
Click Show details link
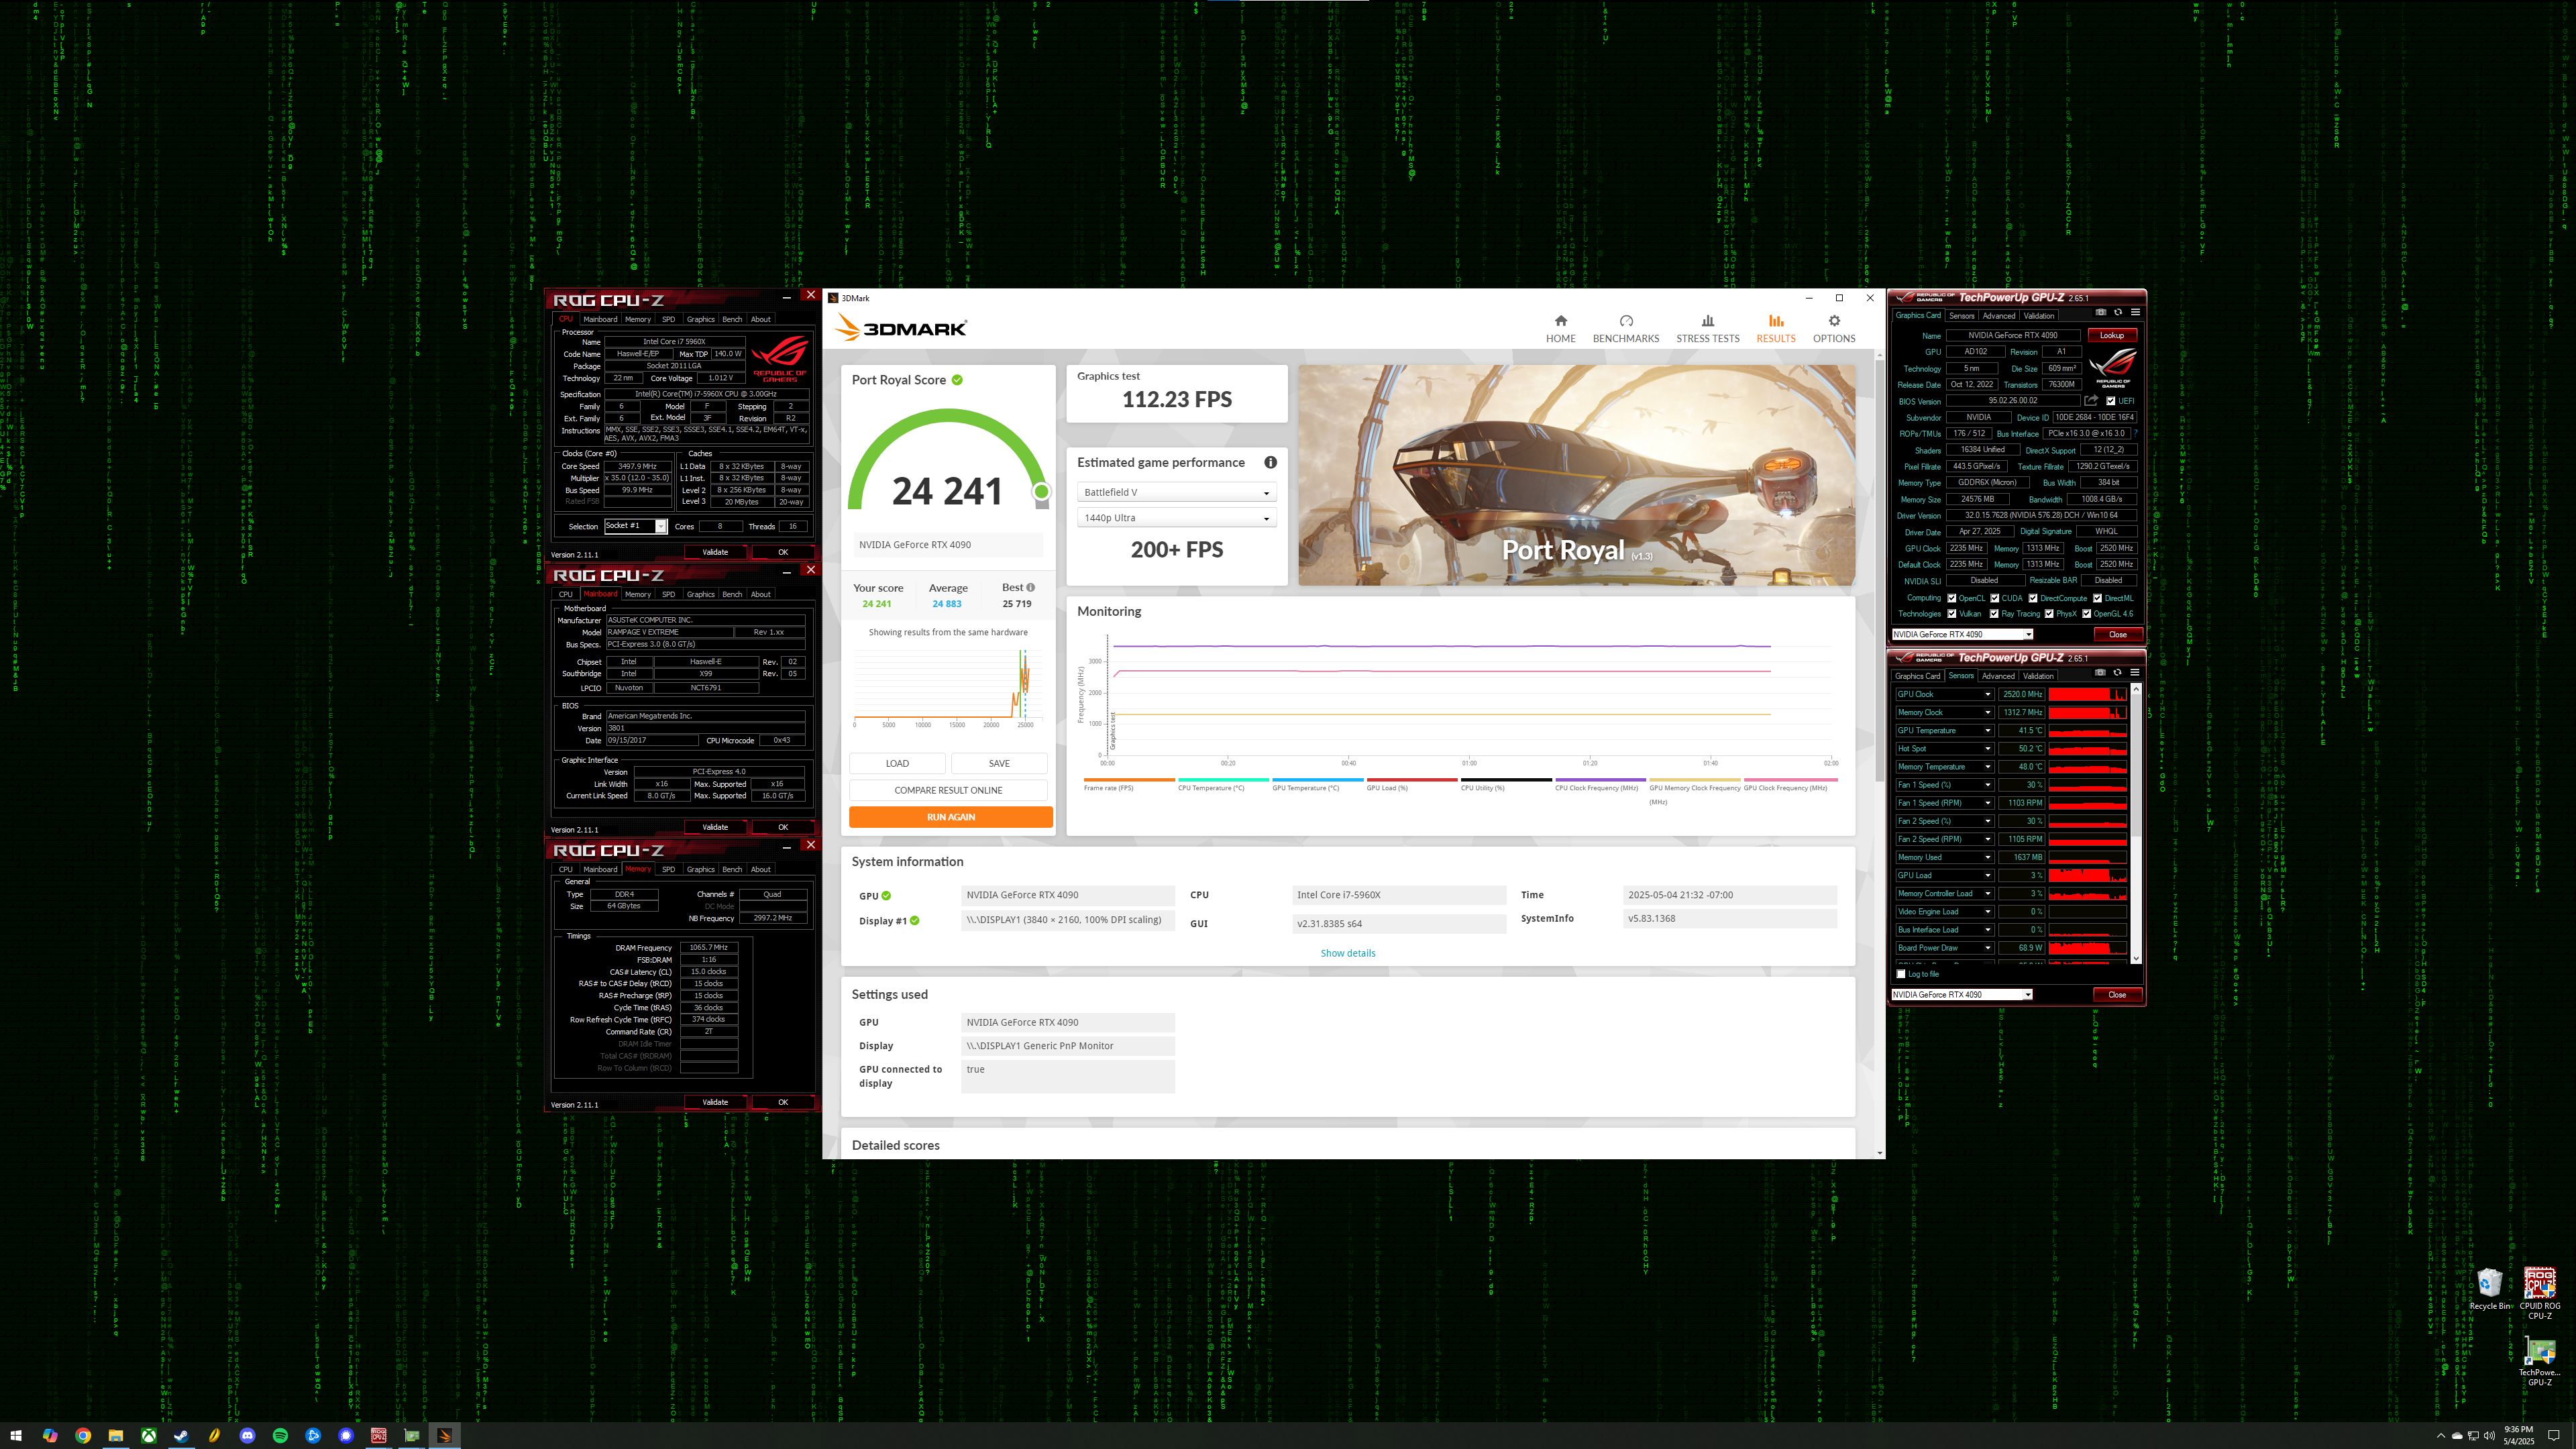click(x=1347, y=953)
